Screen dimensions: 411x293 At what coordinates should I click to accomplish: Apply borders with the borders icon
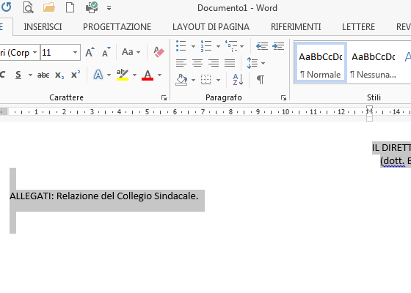(205, 80)
